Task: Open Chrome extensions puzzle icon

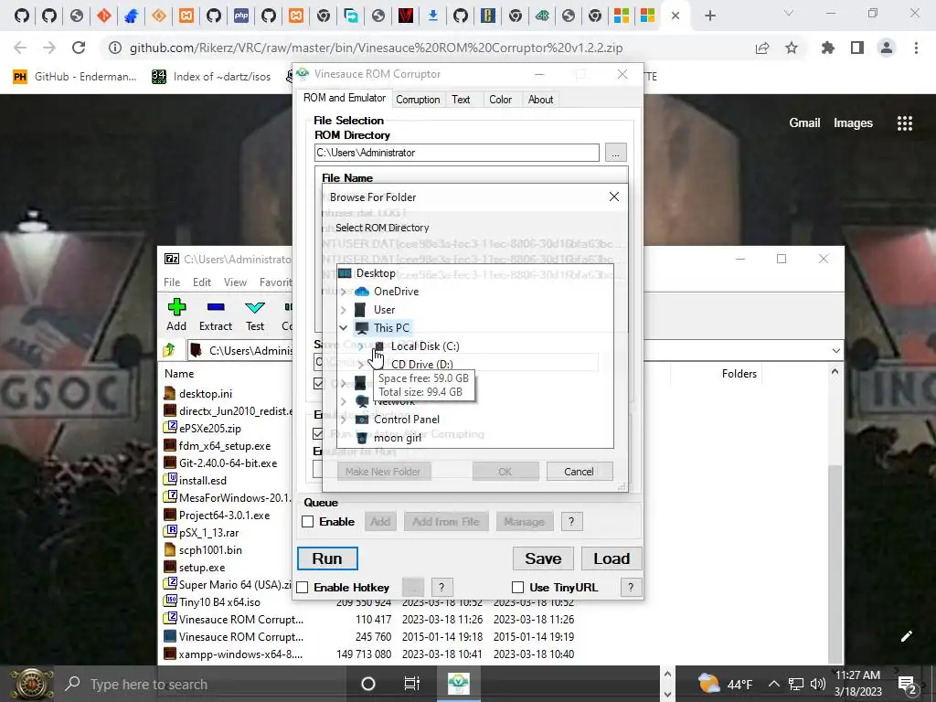Action: [x=828, y=48]
